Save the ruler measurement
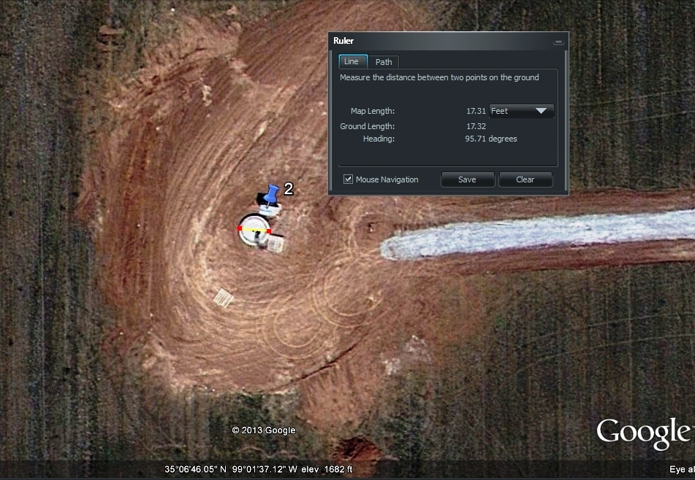695x480 pixels. click(x=467, y=179)
